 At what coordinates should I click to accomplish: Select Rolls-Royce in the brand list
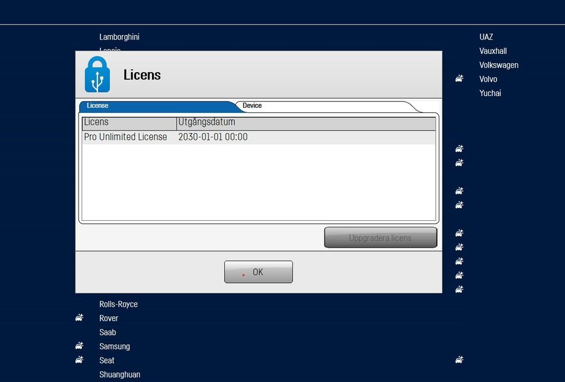(x=118, y=304)
